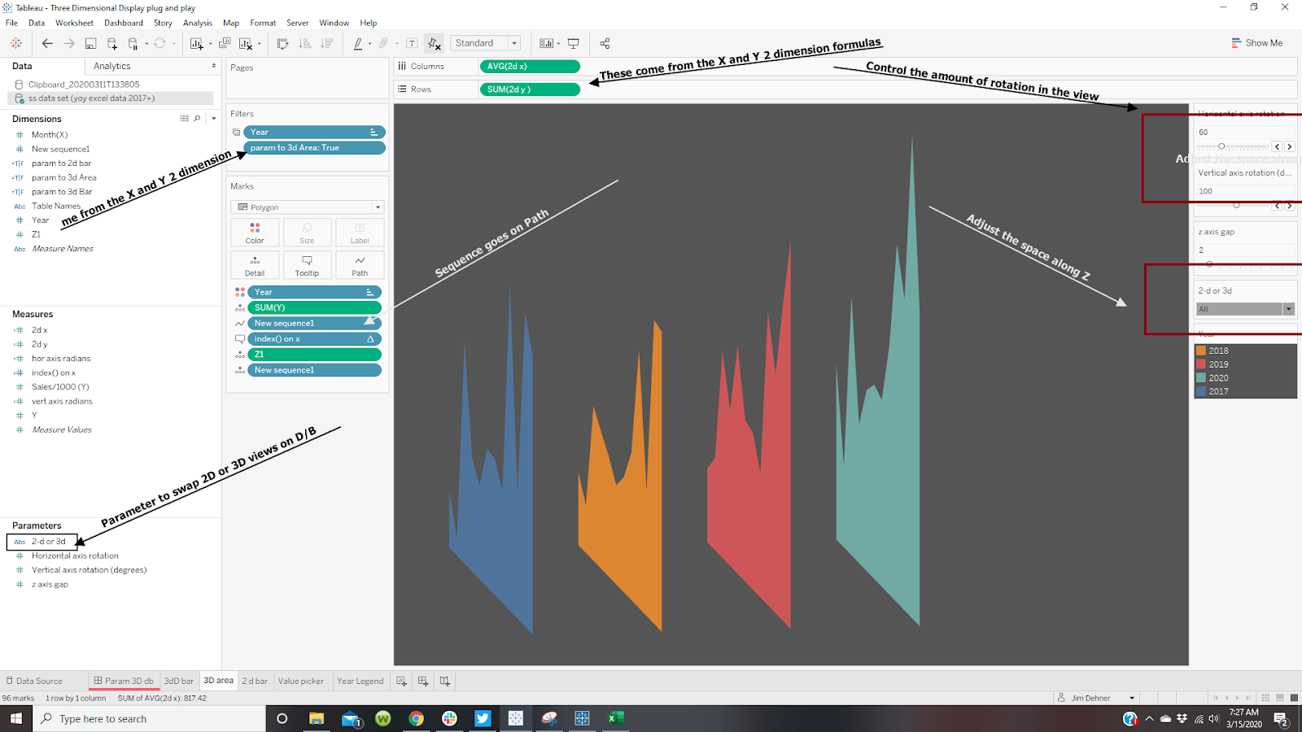Open the Standard fit dropdown
1302x732 pixels.
click(513, 43)
